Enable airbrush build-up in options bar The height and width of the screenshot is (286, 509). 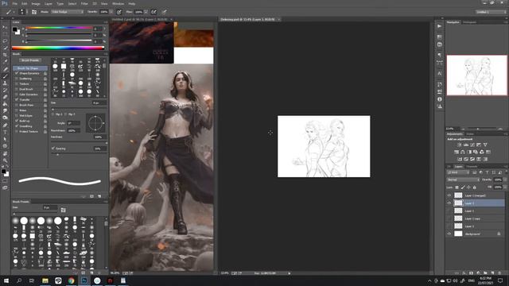coord(153,12)
